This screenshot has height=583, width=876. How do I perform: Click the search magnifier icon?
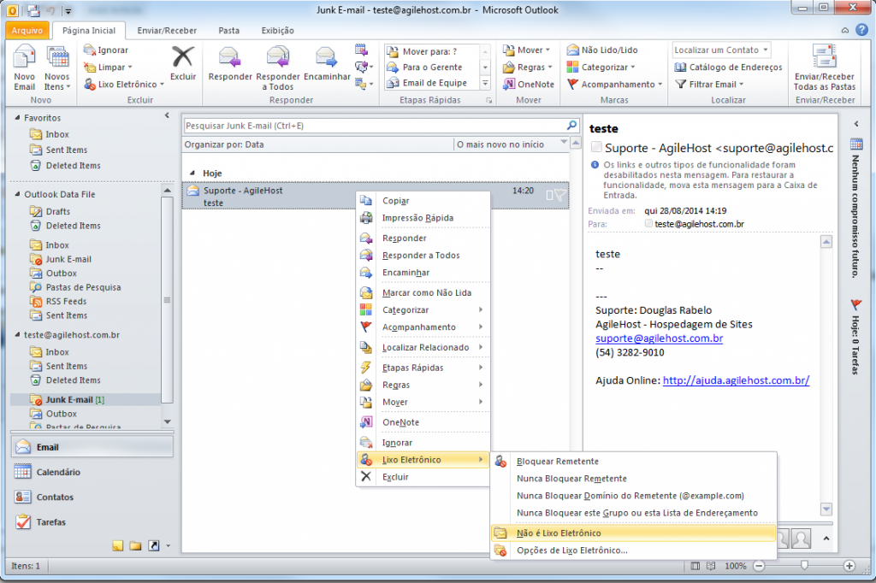click(x=571, y=125)
